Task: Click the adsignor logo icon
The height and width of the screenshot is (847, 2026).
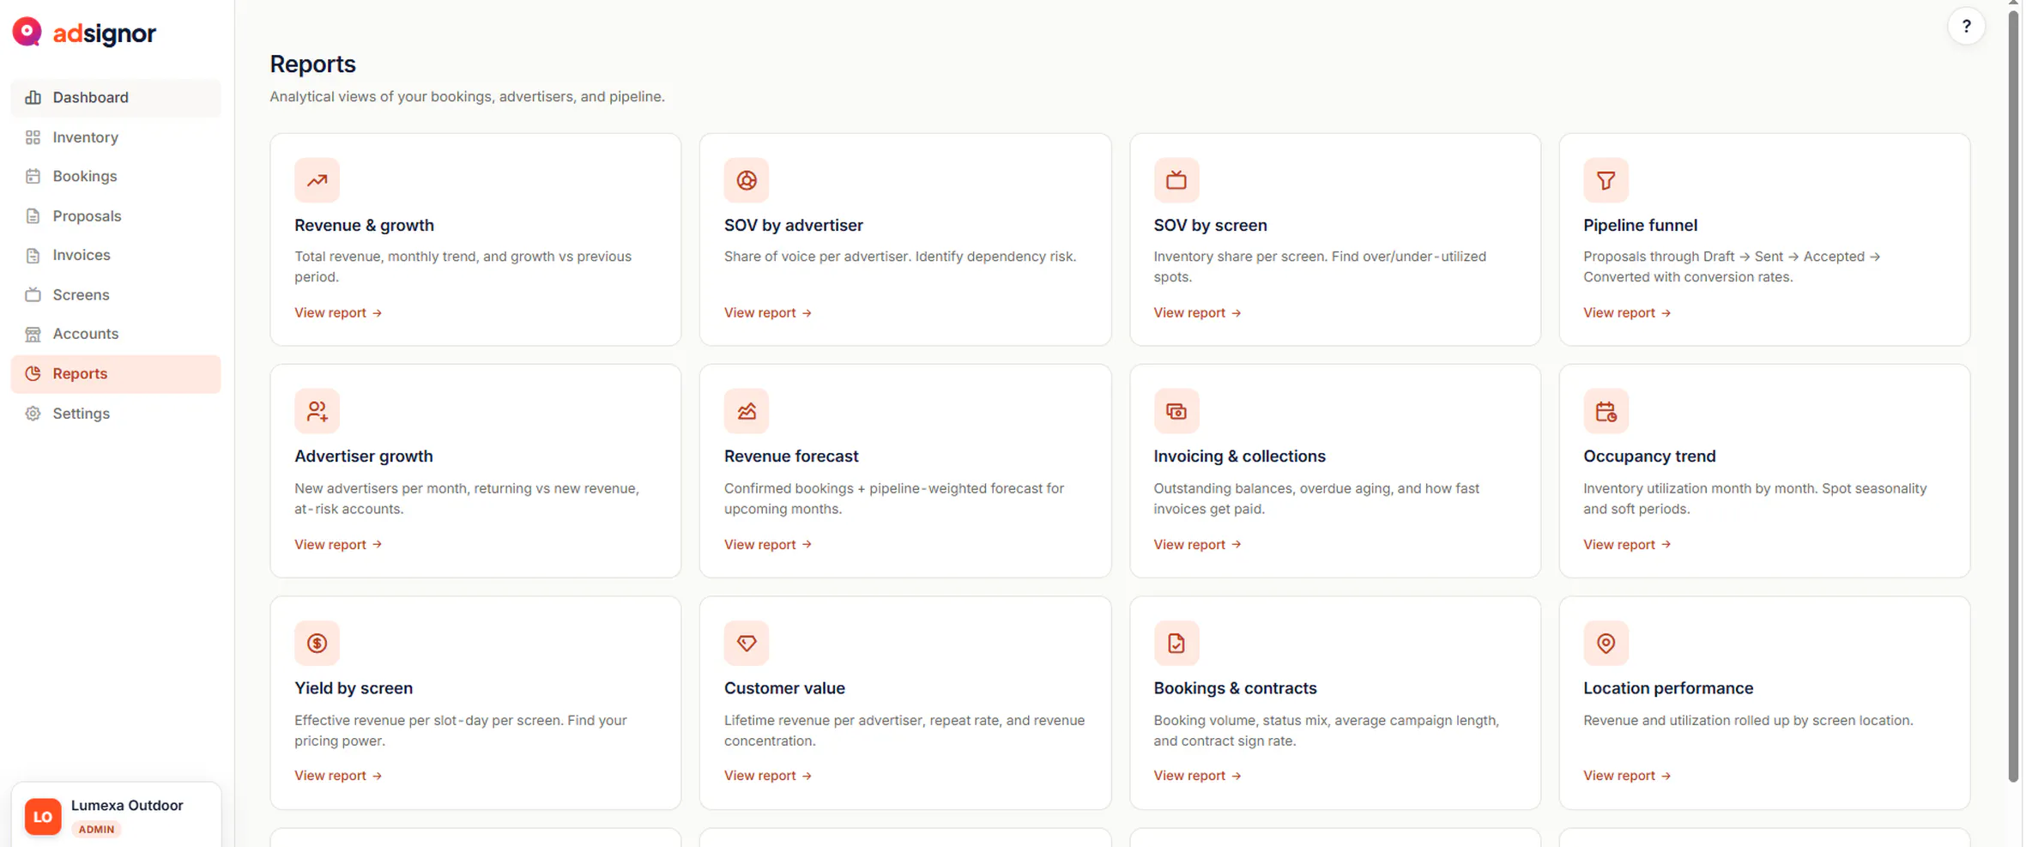Action: [27, 32]
